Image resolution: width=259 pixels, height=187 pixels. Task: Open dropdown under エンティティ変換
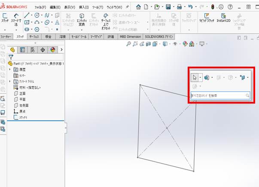tap(82, 30)
